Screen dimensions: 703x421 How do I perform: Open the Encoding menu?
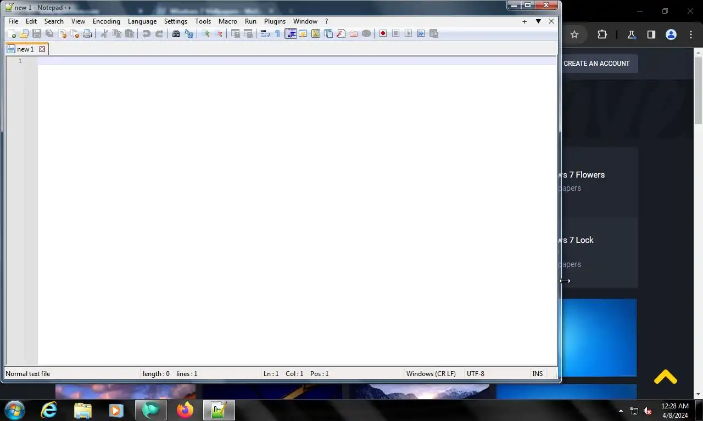(107, 21)
